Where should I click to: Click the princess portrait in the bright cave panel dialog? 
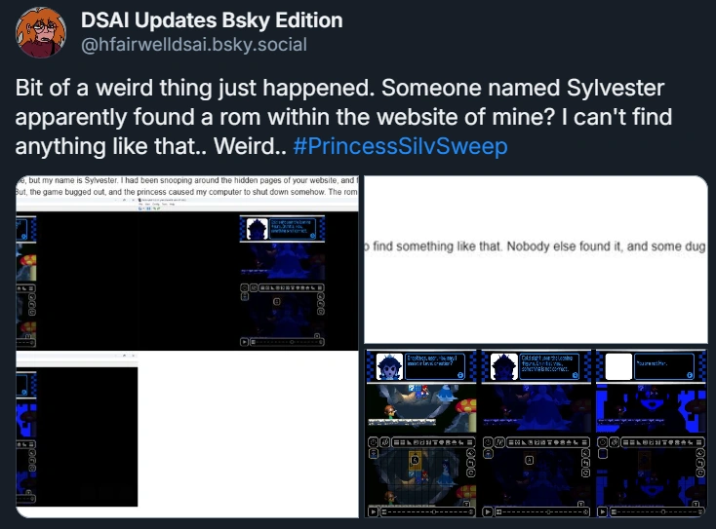pos(389,366)
